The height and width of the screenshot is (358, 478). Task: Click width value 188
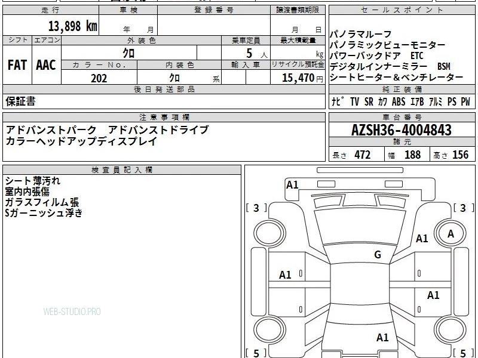[x=413, y=155]
